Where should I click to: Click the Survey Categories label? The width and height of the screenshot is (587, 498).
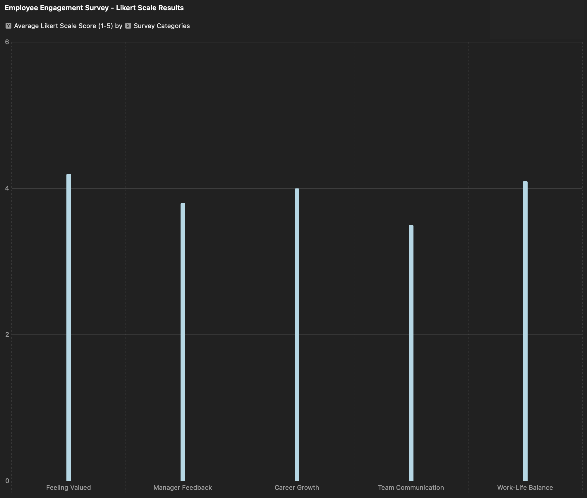point(162,26)
